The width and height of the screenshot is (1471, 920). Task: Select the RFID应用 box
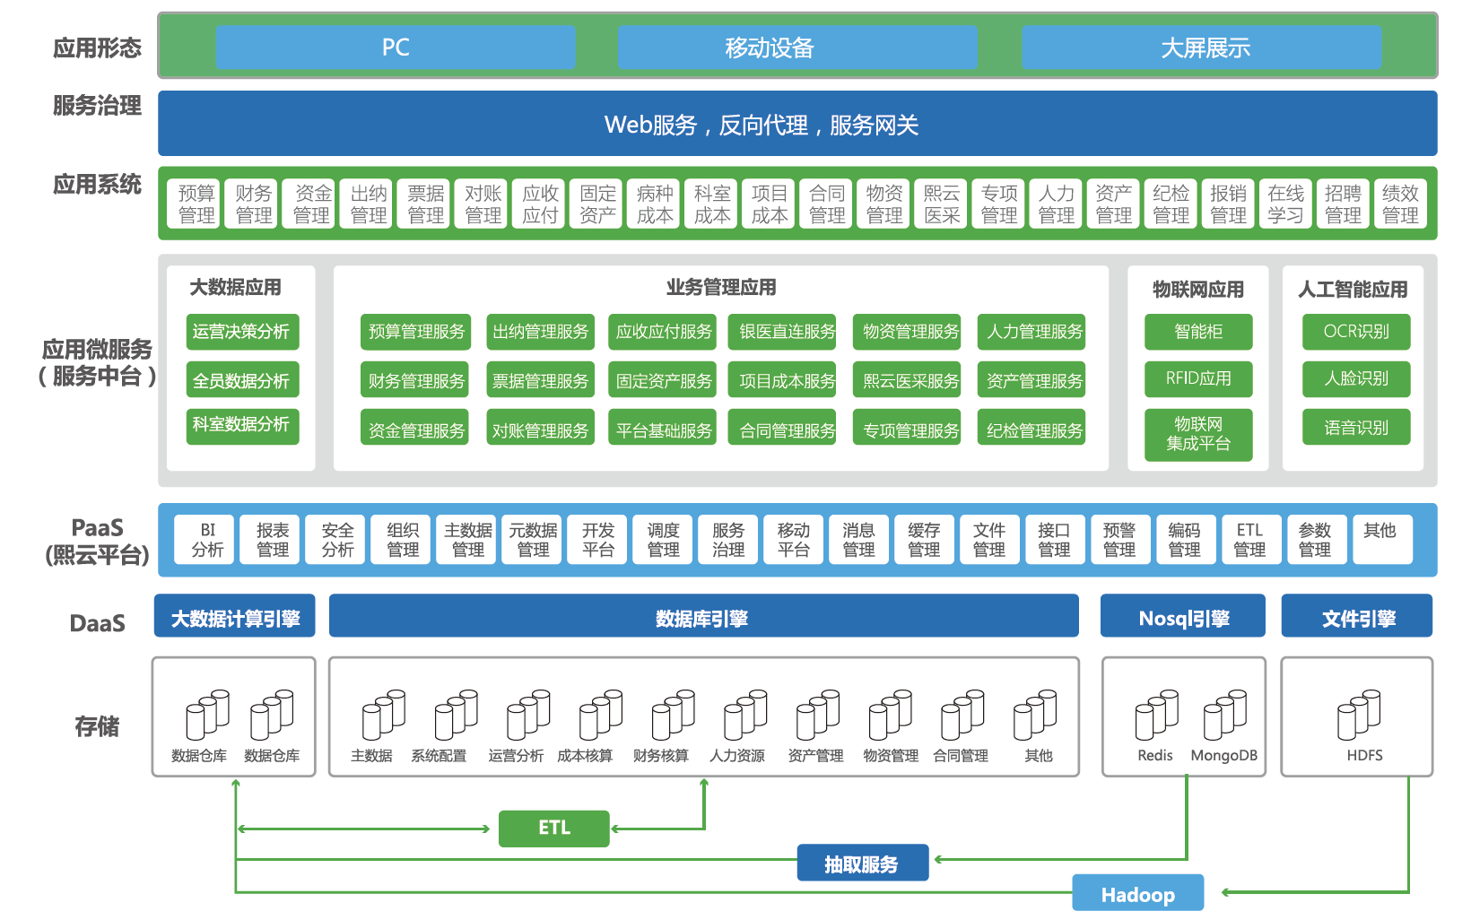(1198, 378)
